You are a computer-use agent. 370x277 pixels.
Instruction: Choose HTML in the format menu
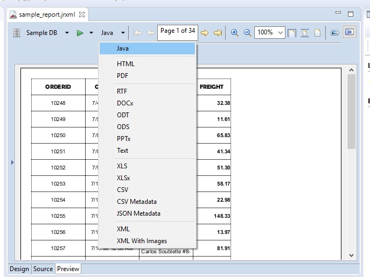click(147, 64)
